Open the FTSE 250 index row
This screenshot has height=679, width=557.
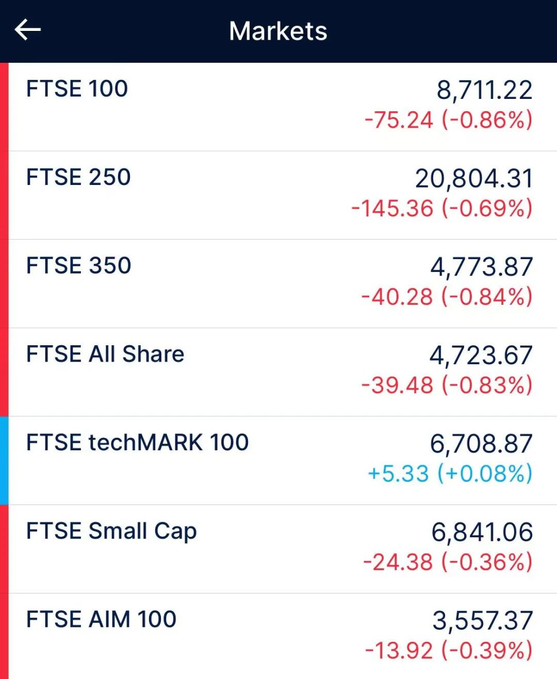pos(278,195)
